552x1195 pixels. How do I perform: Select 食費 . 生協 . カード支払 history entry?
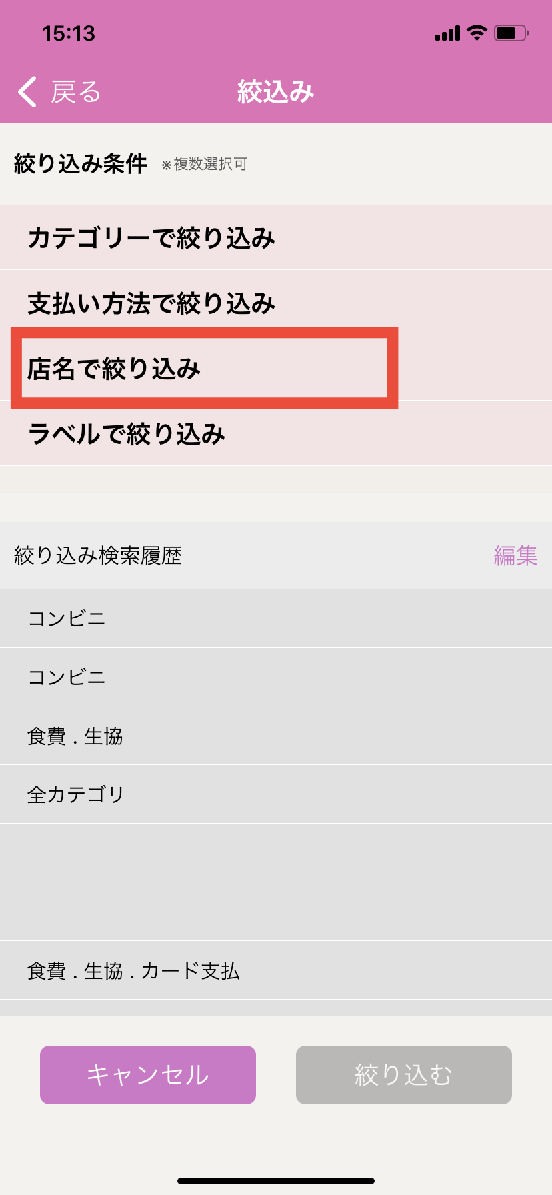(133, 970)
